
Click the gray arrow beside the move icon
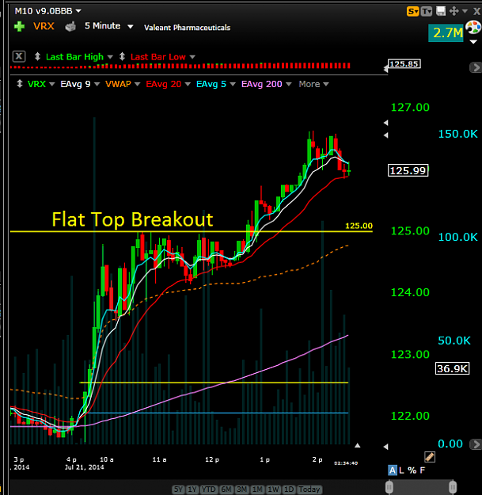point(465,11)
